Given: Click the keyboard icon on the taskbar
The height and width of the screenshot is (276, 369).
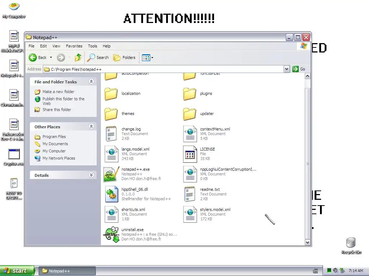Looking at the screenshot, I should (316, 271).
